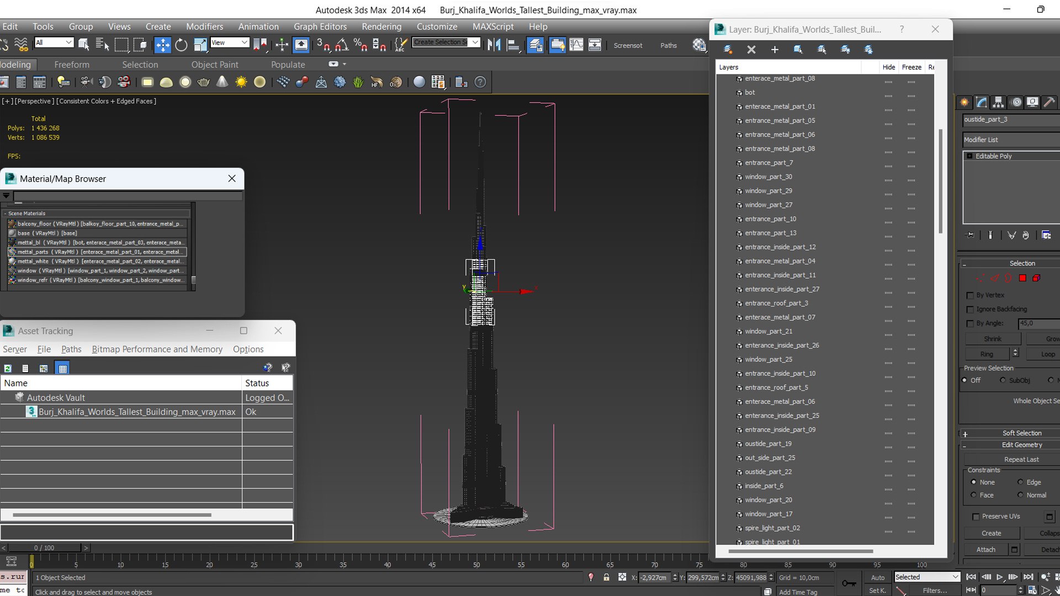Click Table View icon in Asset Tracking
The image size is (1060, 596).
pos(62,368)
